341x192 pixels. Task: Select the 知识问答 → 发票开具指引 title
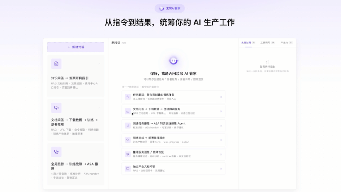click(70, 78)
